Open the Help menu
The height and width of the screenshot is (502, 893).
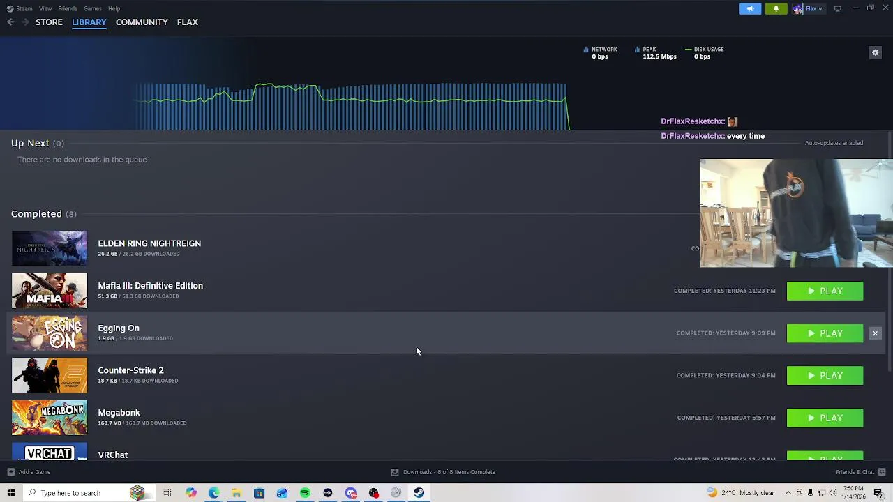[114, 8]
